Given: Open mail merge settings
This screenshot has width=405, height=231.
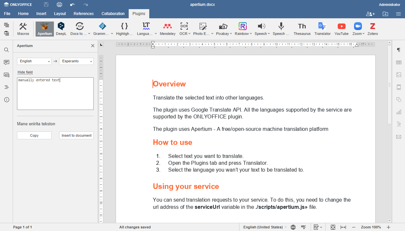Looking at the screenshot, I should pyautogui.click(x=398, y=137).
